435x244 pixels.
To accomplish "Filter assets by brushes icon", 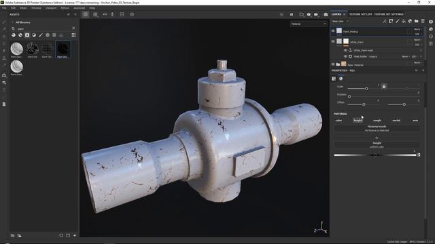I will point(41,35).
